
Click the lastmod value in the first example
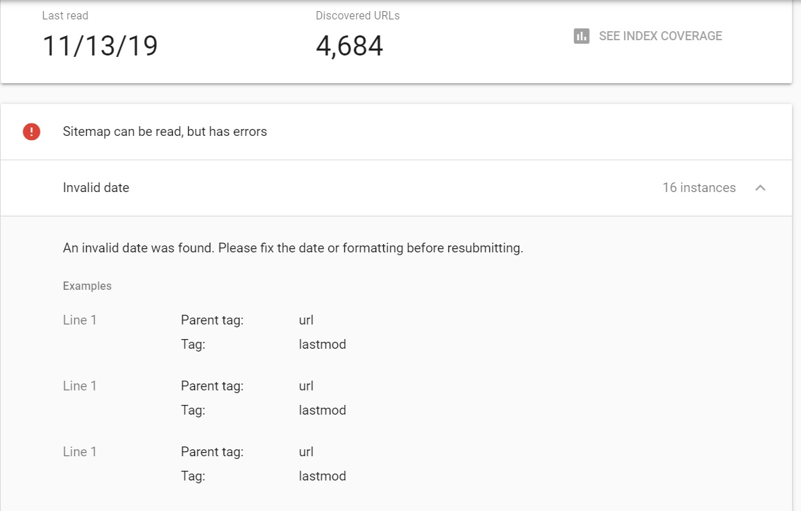[322, 345]
